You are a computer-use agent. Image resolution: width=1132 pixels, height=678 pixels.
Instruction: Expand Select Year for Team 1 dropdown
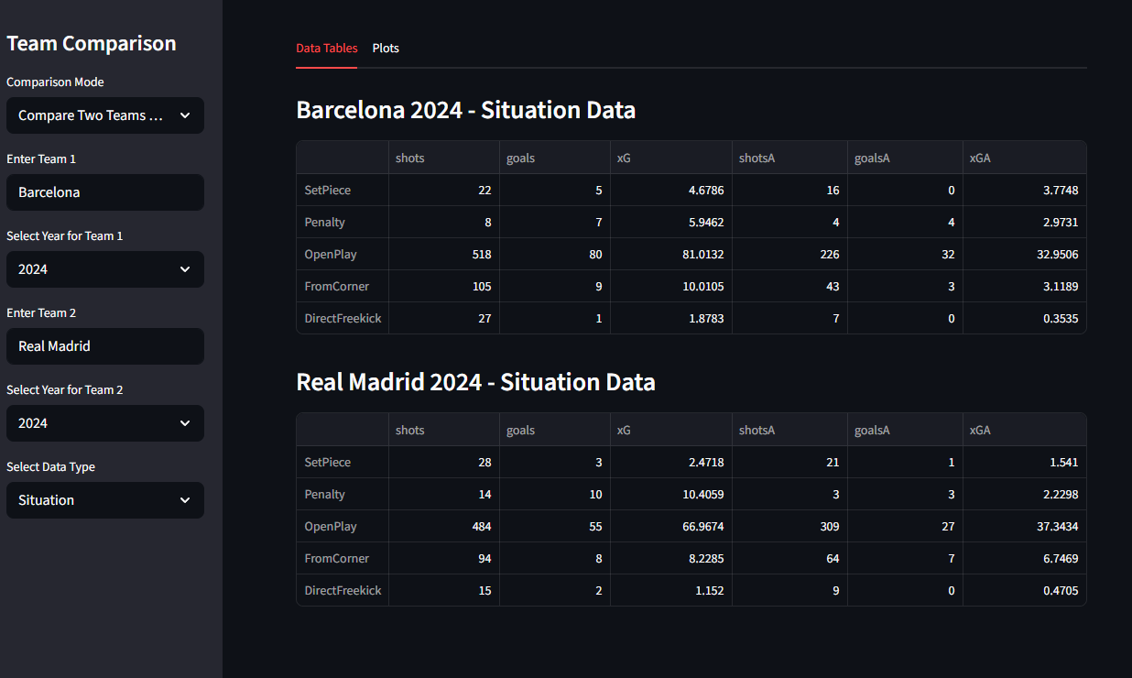104,269
